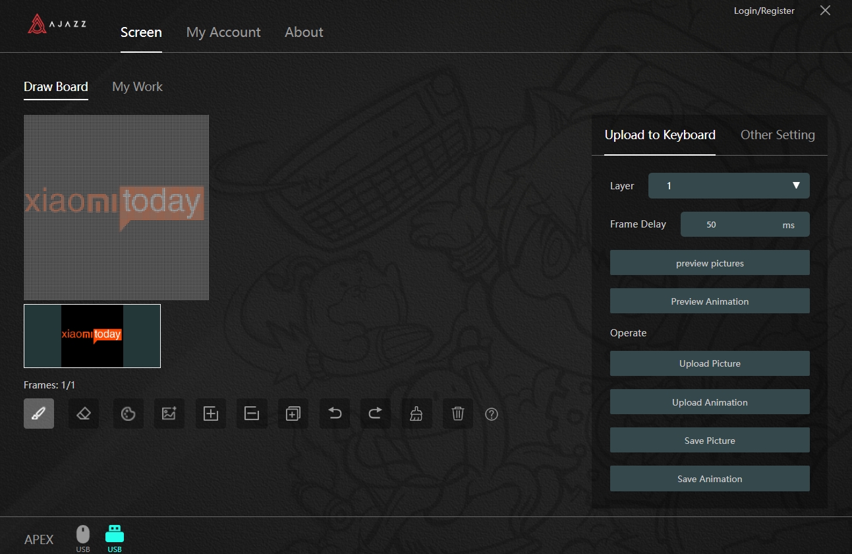Select the cyan keyboard USB device icon
852x554 pixels.
click(115, 538)
